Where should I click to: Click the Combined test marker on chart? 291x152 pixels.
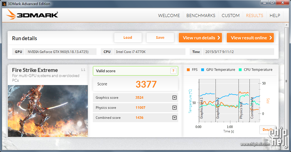(252, 108)
